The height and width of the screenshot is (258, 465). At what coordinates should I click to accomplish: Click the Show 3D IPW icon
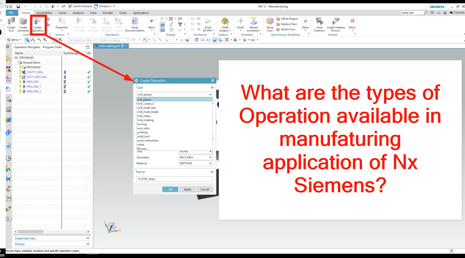coord(208,24)
